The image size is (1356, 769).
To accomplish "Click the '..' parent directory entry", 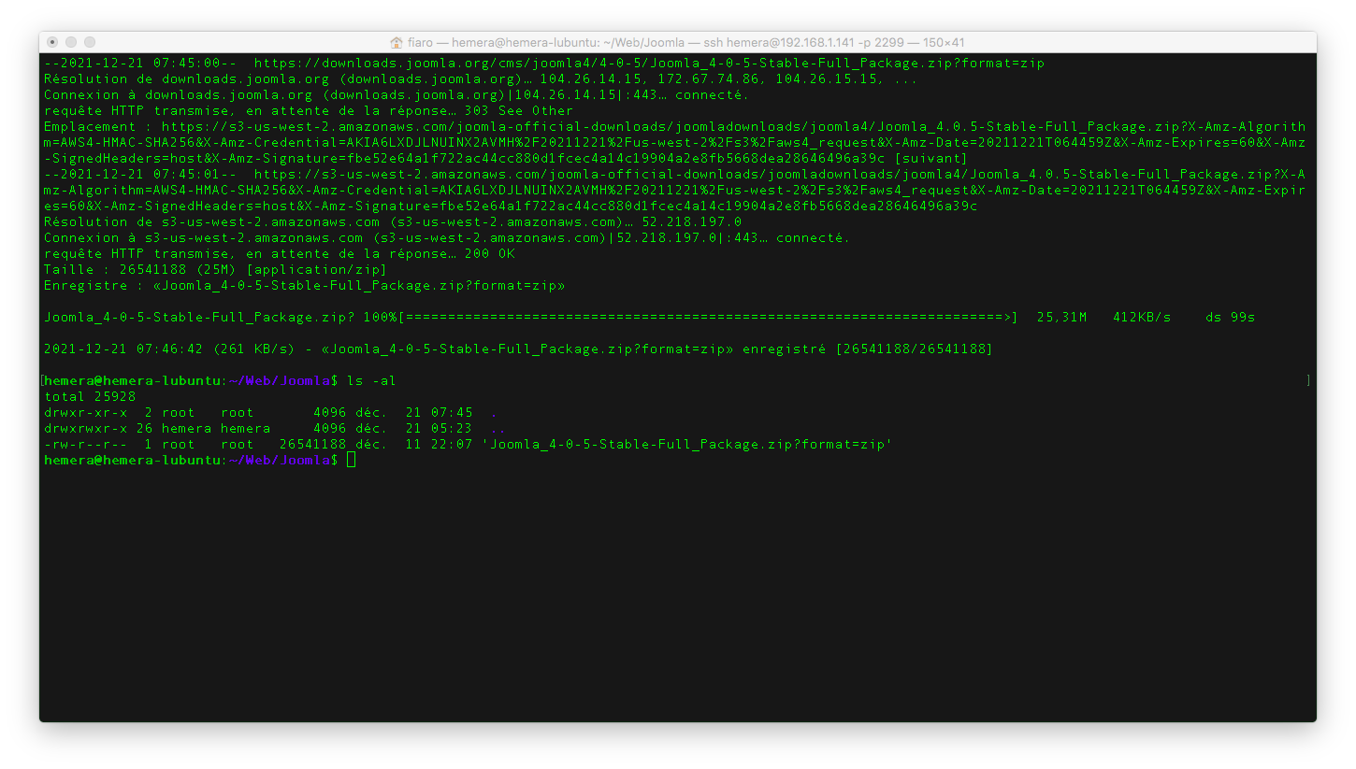I will [x=498, y=429].
